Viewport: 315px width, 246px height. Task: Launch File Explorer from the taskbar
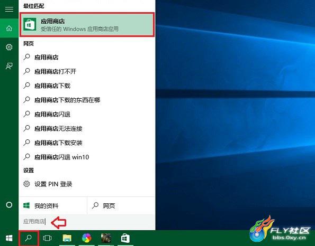point(67,238)
